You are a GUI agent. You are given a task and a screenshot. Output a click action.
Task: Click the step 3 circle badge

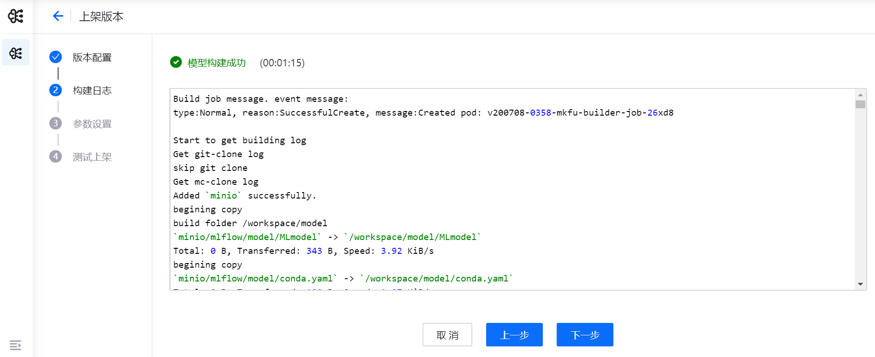55,123
